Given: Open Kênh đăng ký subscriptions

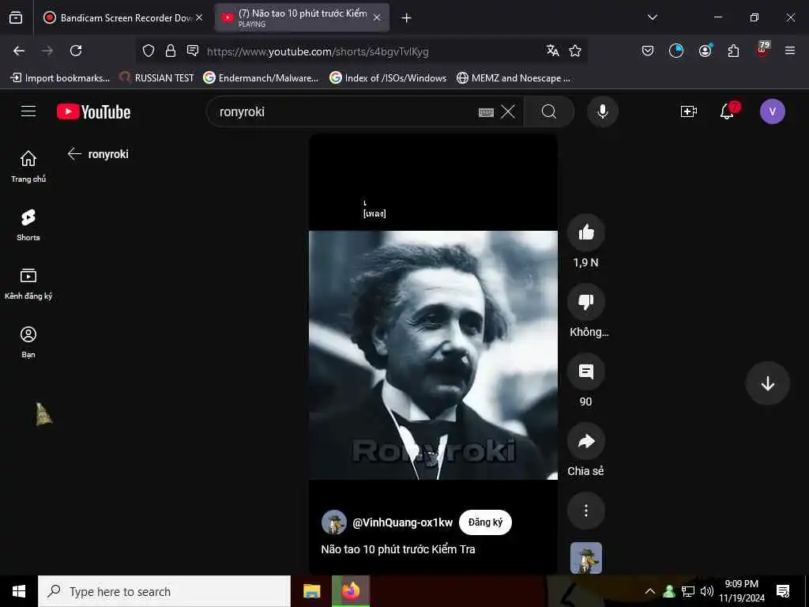Looking at the screenshot, I should point(28,284).
